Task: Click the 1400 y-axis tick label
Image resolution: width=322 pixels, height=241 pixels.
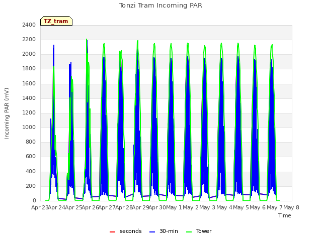Action: tap(29, 98)
